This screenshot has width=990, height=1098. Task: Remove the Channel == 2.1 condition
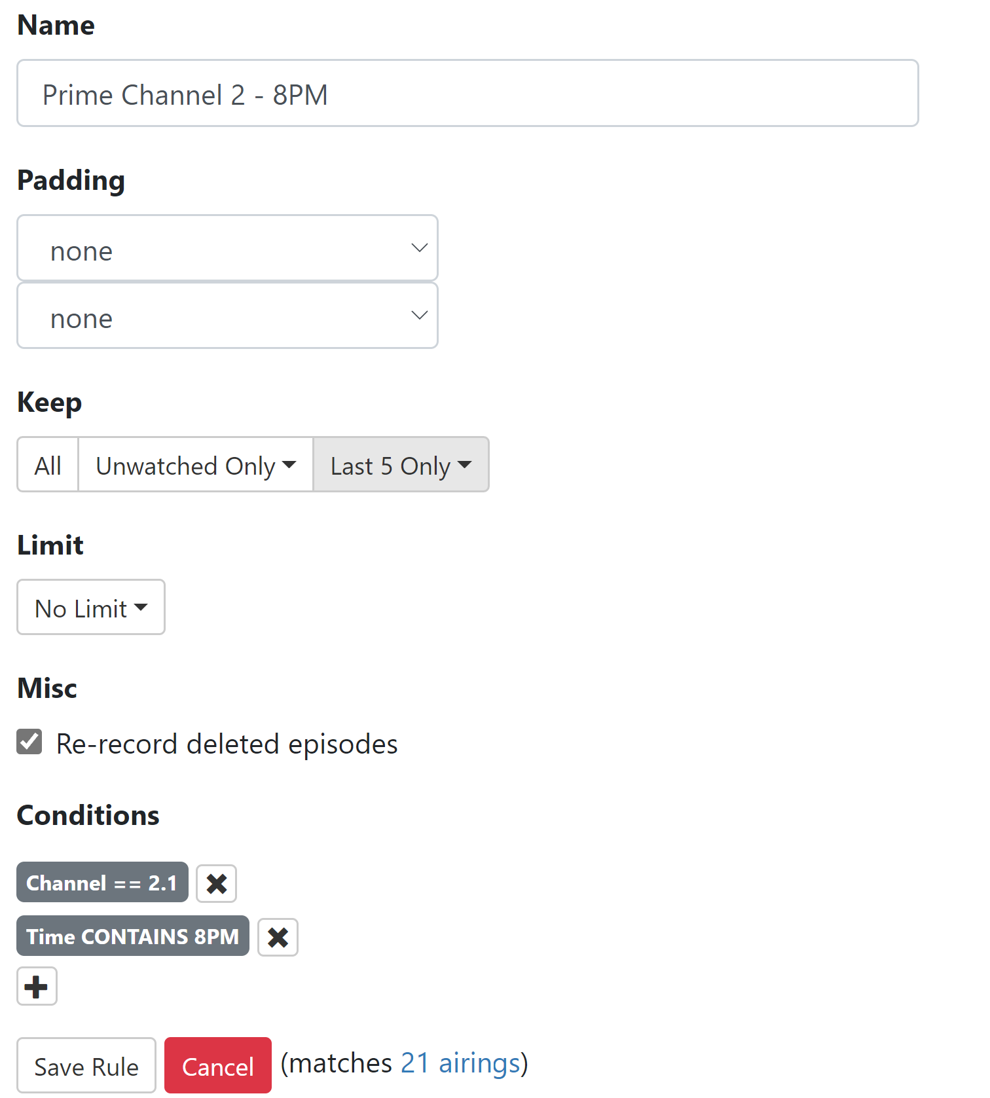click(216, 883)
